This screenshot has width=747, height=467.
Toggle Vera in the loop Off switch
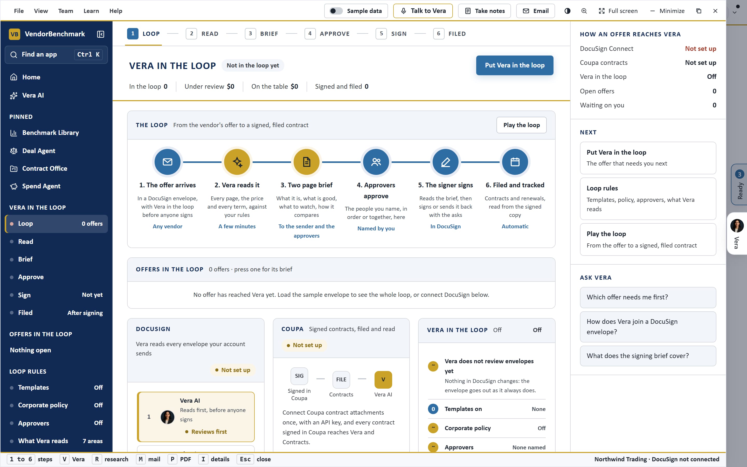pyautogui.click(x=537, y=330)
